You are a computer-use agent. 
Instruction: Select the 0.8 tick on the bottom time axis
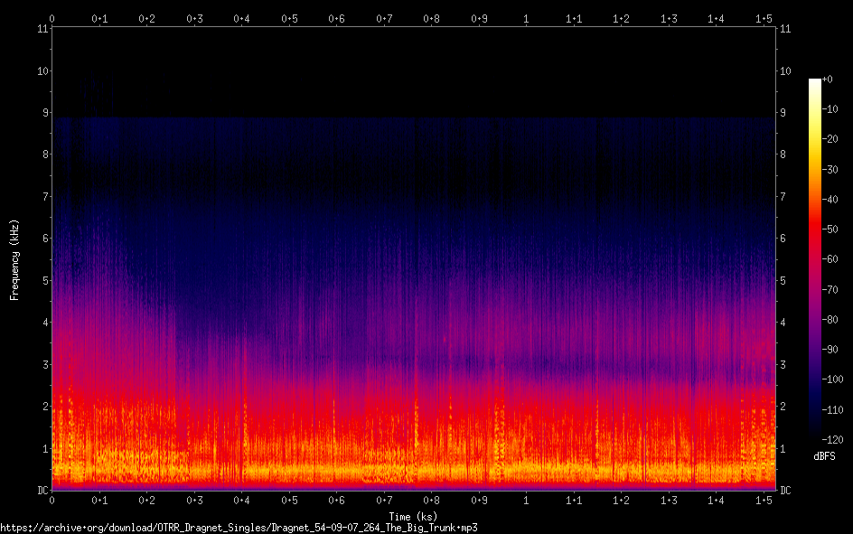click(431, 501)
